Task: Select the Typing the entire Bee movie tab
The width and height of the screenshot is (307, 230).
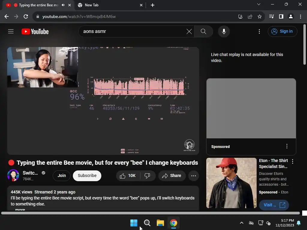Action: tap(39, 5)
